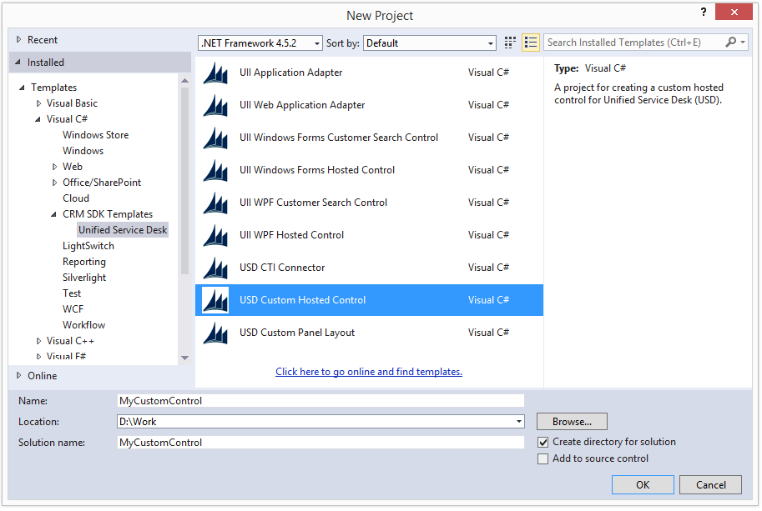The width and height of the screenshot is (762, 511).
Task: Switch to list view for templates
Action: click(531, 43)
